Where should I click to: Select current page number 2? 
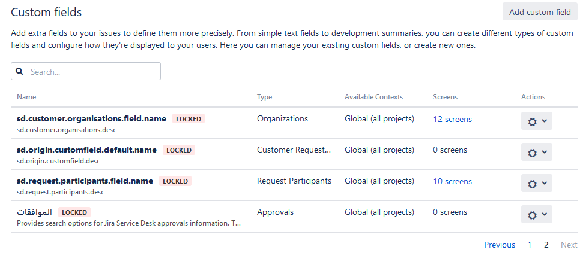pyautogui.click(x=546, y=245)
